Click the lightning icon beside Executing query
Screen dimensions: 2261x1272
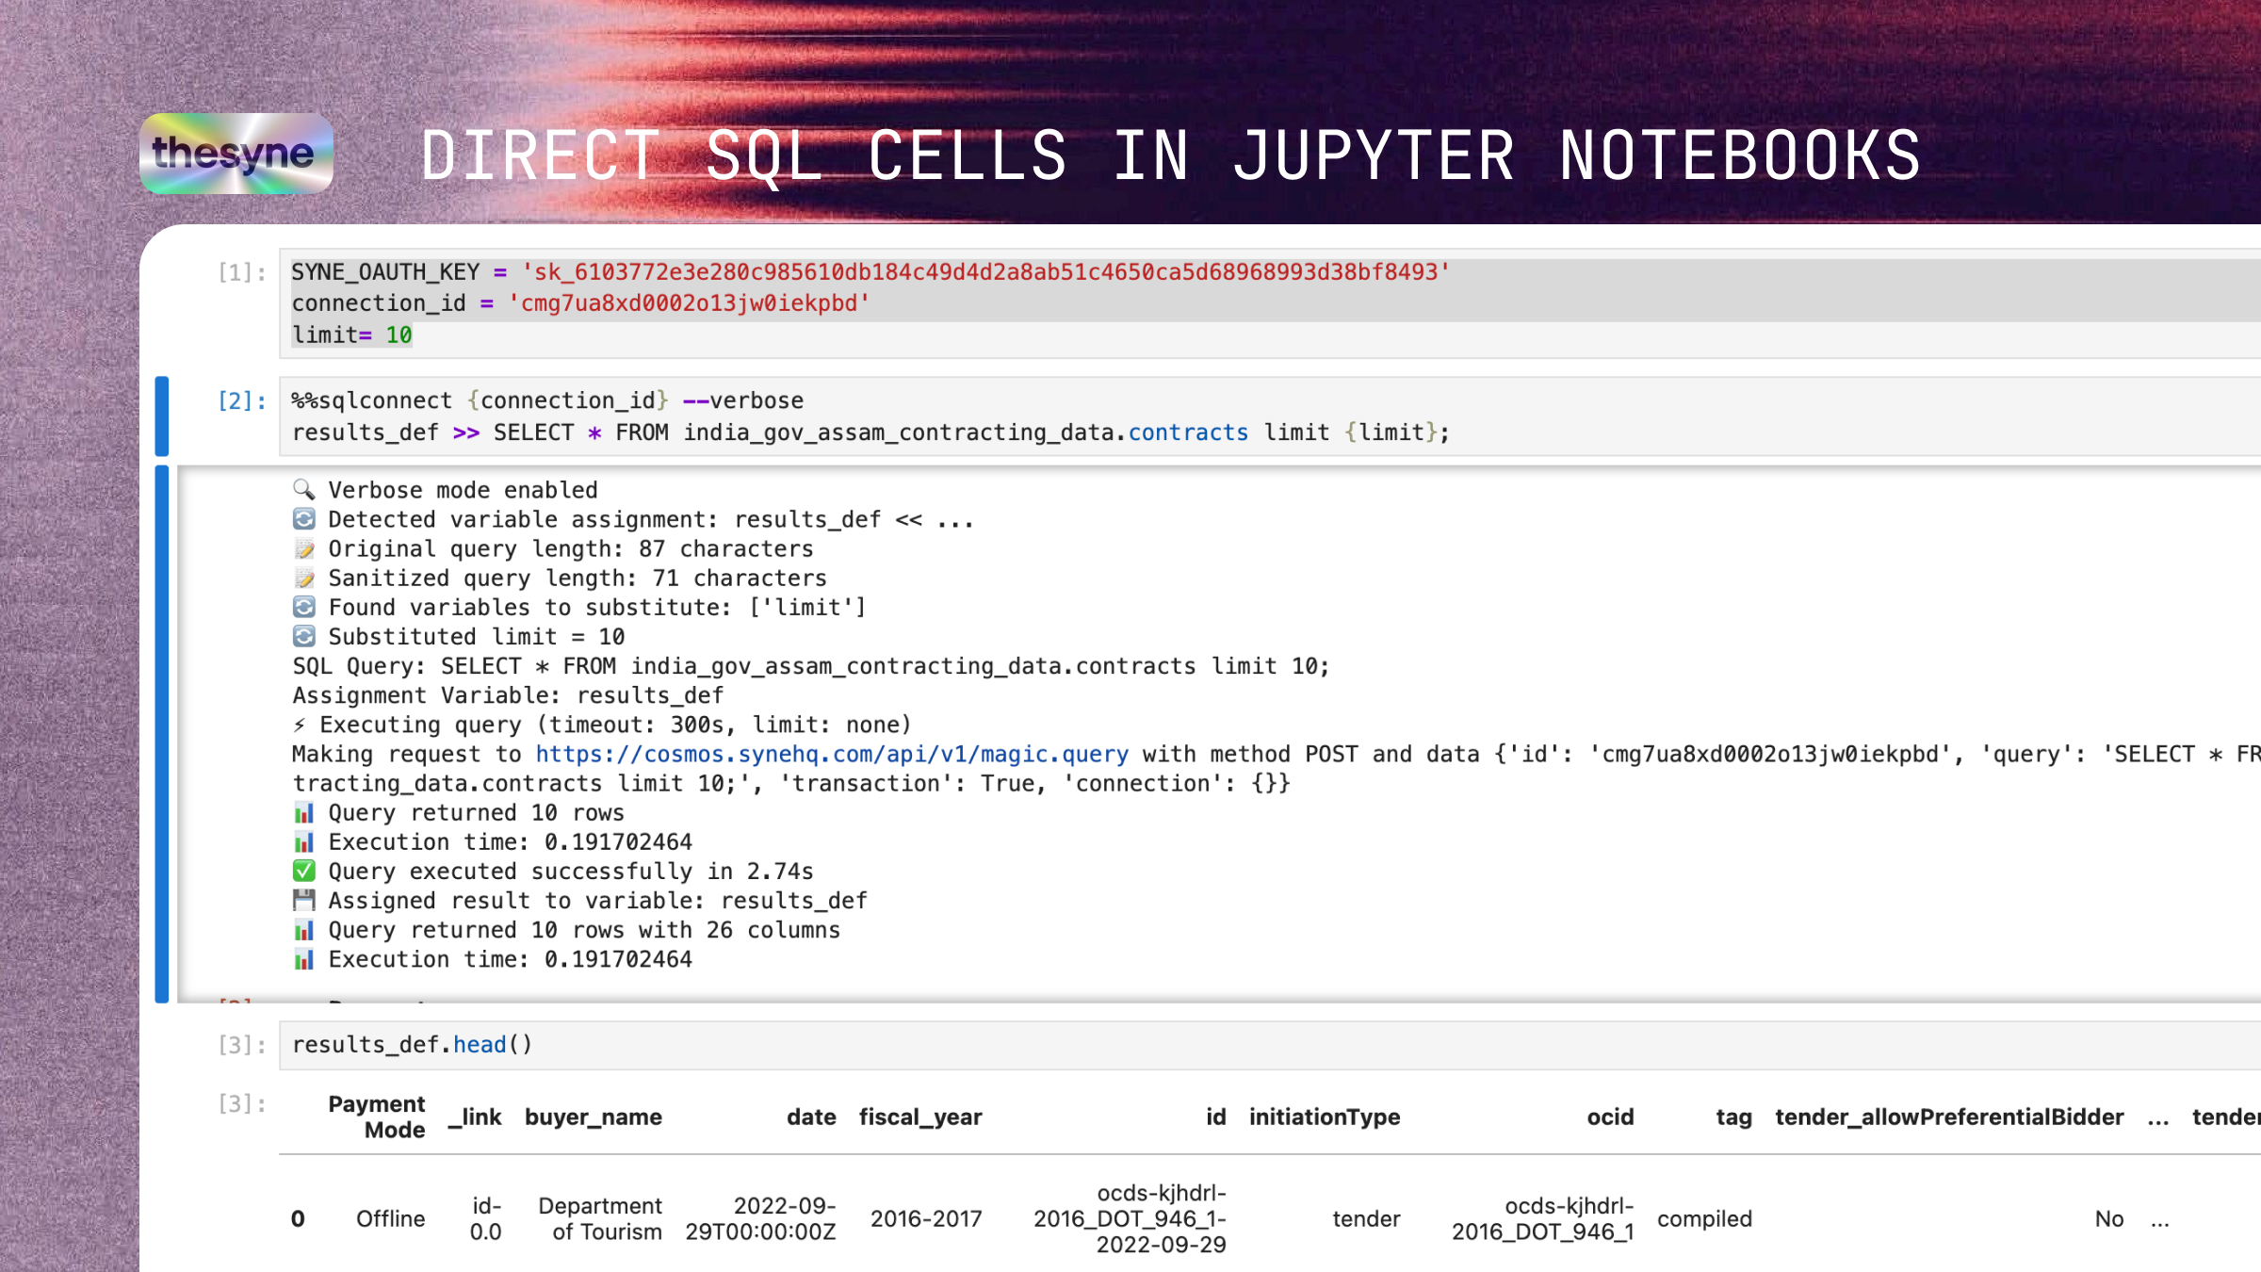point(300,725)
